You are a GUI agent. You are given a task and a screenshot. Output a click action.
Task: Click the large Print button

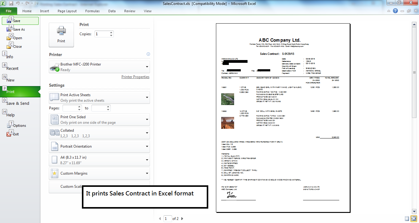[x=61, y=35]
